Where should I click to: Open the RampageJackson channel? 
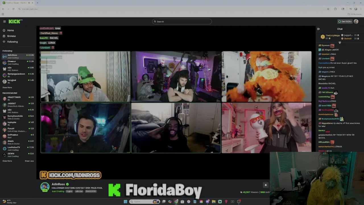coord(18,75)
